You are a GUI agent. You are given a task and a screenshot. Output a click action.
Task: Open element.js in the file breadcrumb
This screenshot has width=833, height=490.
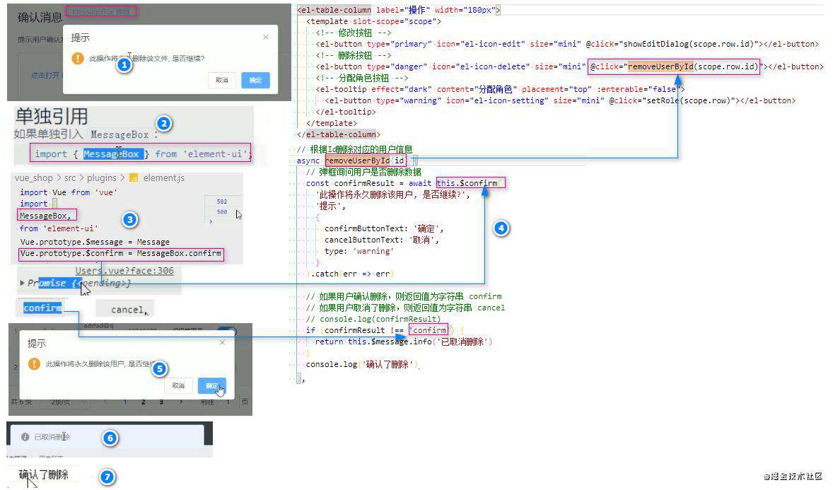coord(163,178)
